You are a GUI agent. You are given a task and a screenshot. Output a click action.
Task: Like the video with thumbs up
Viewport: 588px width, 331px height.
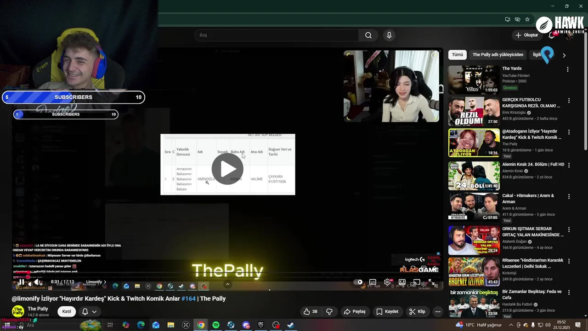311,312
